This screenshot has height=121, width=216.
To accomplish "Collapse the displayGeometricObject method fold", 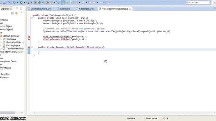I will click(32, 47).
